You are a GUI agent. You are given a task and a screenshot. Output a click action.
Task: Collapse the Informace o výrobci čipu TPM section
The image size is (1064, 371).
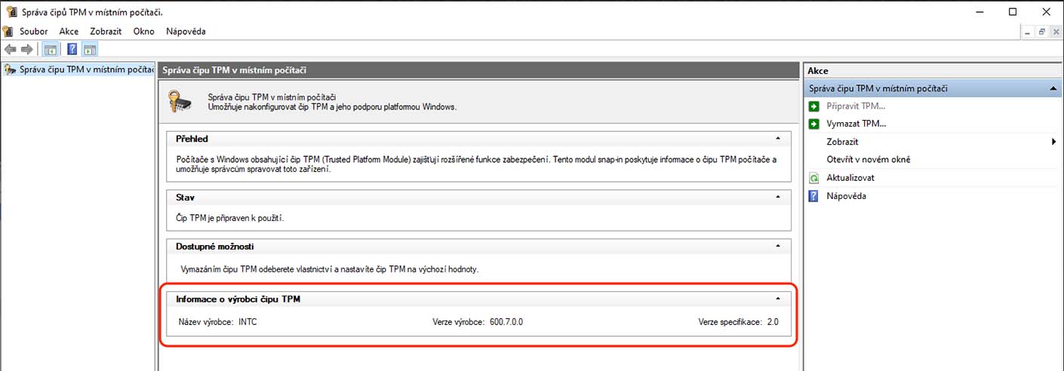click(x=777, y=299)
